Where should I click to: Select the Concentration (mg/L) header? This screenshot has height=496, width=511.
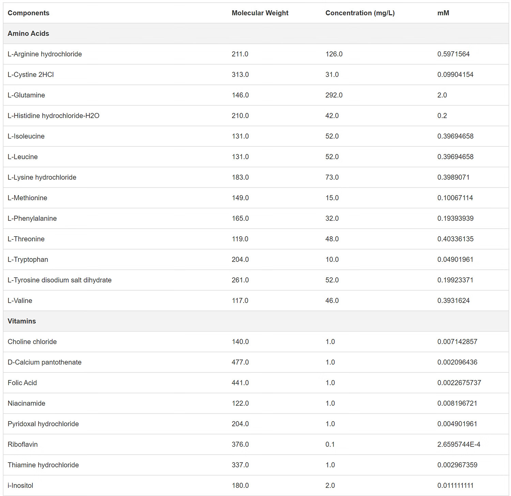[360, 13]
